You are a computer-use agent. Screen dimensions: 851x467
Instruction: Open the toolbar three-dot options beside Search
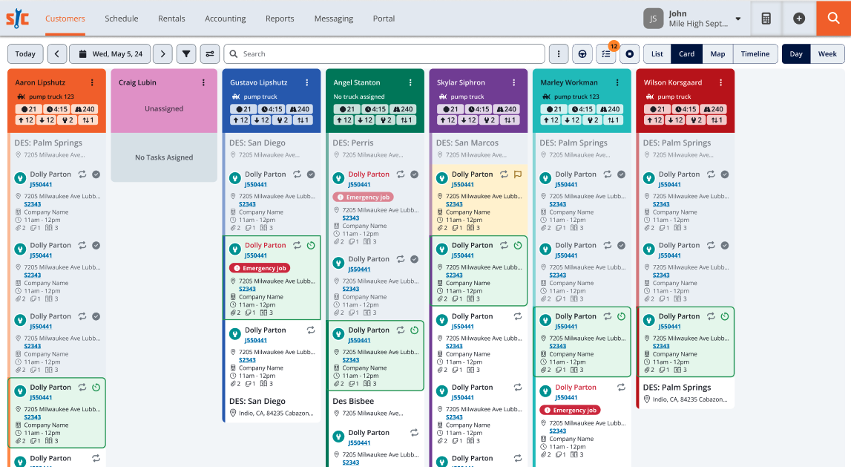pos(559,53)
